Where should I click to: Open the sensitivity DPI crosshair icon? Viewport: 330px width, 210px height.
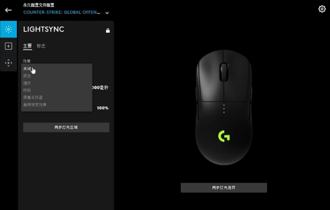pos(8,63)
